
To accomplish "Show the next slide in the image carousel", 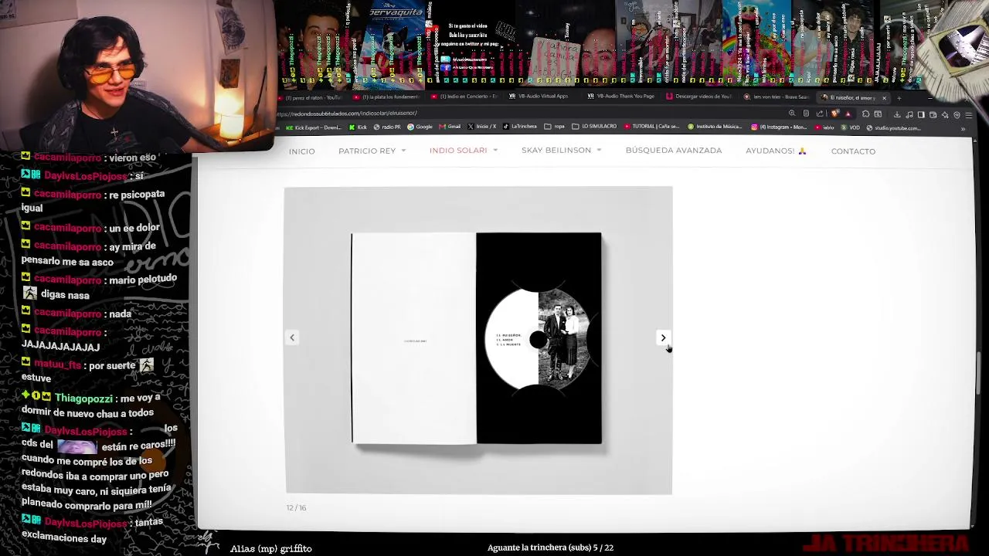I will [x=663, y=337].
